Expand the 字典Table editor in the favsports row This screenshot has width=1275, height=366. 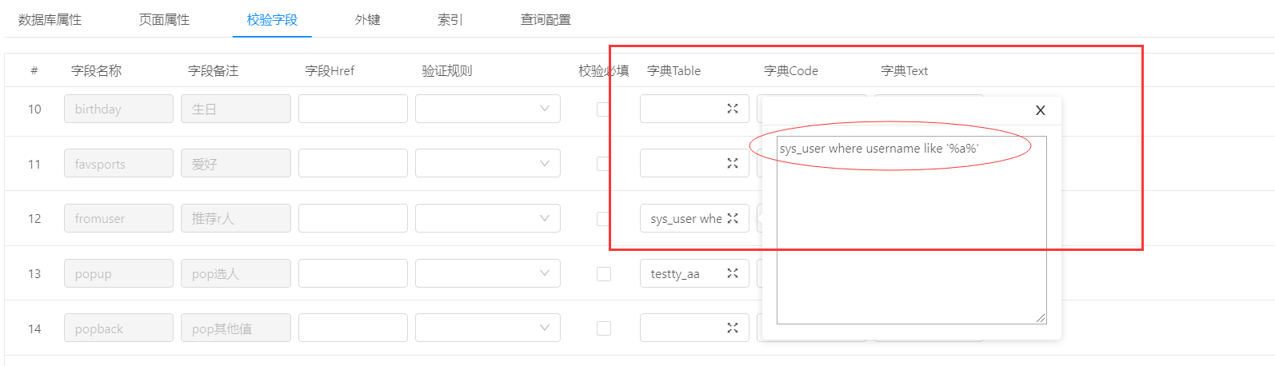tap(732, 163)
